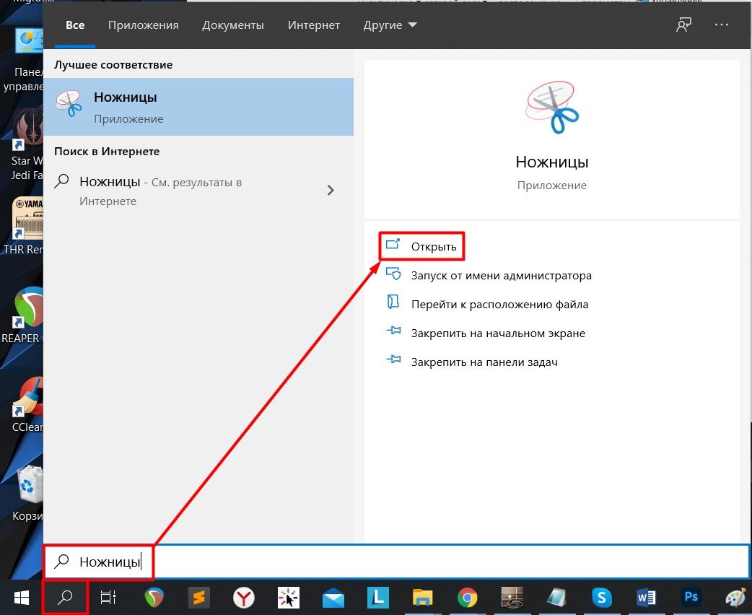Switch to the Интернет search tab
The image size is (752, 615).
314,25
